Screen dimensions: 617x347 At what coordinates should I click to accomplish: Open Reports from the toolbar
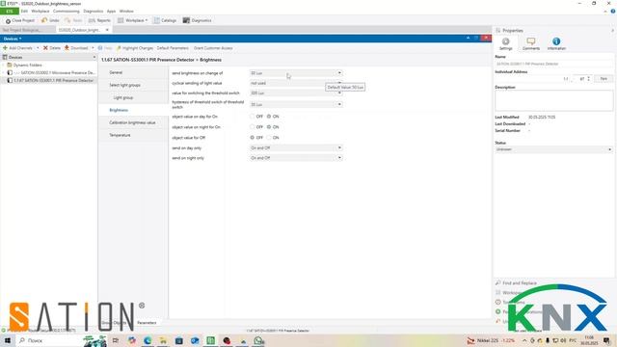tap(99, 20)
